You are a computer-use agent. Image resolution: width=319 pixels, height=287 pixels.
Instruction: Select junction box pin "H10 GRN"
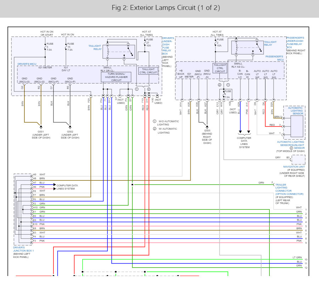pos(39,208)
